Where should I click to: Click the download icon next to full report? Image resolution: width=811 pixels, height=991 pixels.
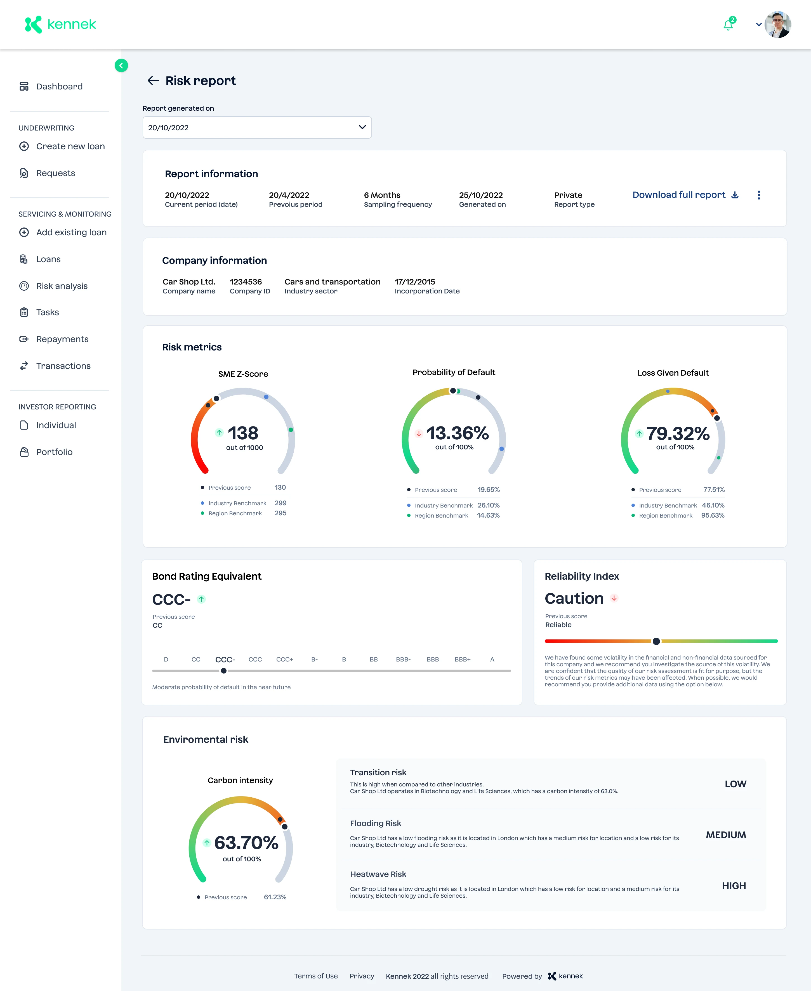click(735, 195)
